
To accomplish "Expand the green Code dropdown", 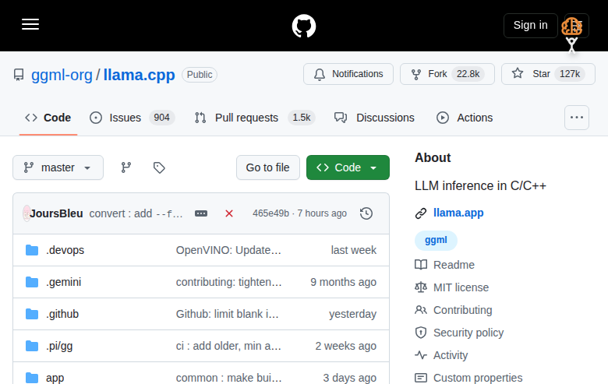I will click(x=348, y=167).
